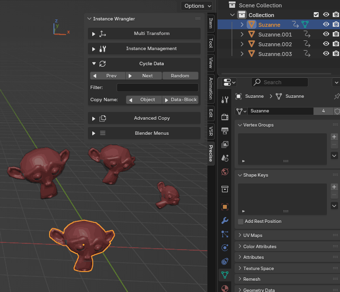This screenshot has height=292, width=340.
Task: Open the Animation sidebar tab
Action: 211,89
